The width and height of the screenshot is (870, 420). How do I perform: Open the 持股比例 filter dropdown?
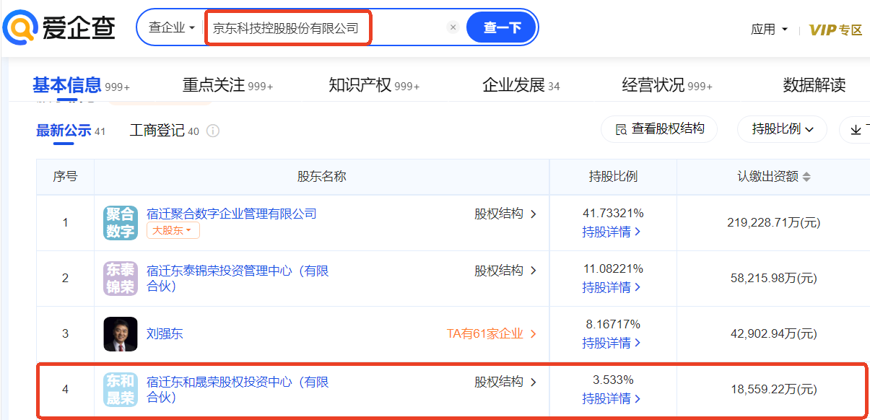(783, 129)
